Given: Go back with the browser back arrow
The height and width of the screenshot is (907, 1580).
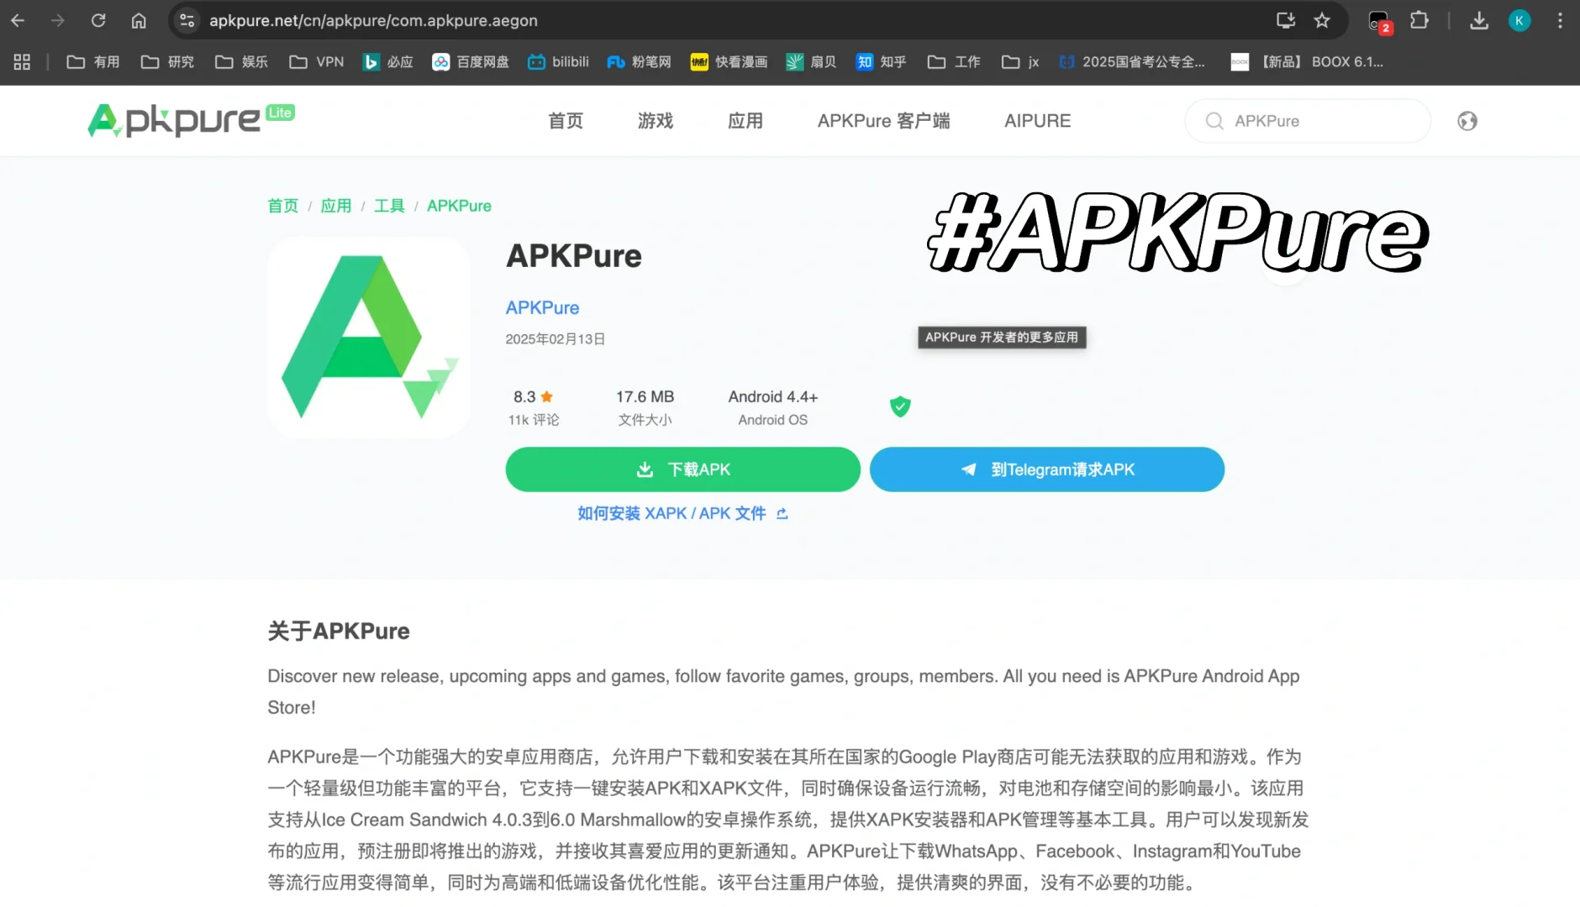Looking at the screenshot, I should pos(18,20).
